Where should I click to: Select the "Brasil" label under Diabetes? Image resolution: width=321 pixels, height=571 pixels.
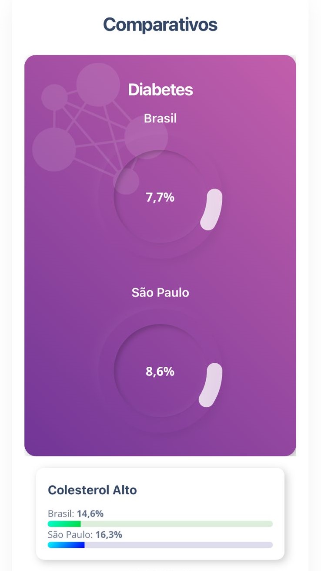(160, 118)
